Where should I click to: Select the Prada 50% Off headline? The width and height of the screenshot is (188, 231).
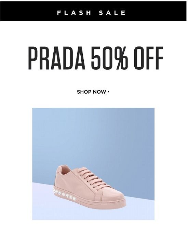click(95, 58)
